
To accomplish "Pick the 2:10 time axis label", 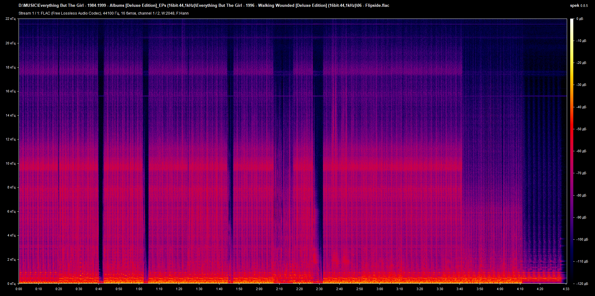I will tap(279, 289).
